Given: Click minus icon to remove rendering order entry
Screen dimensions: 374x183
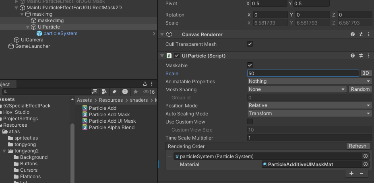Looking at the screenshot, I should point(362,173).
